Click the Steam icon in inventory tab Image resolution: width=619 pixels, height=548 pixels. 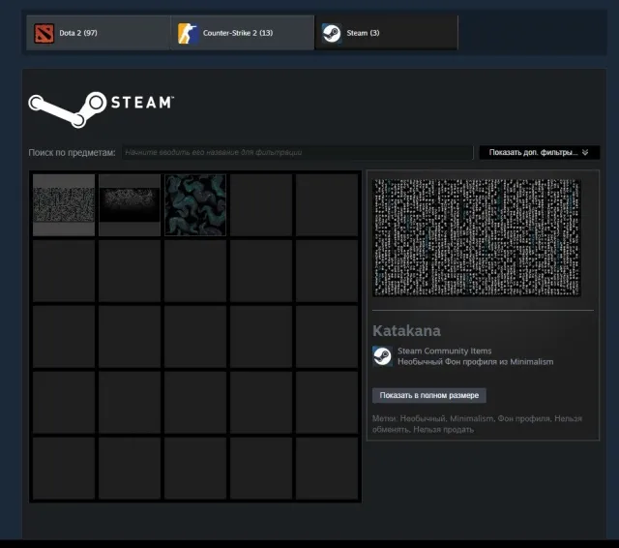332,33
